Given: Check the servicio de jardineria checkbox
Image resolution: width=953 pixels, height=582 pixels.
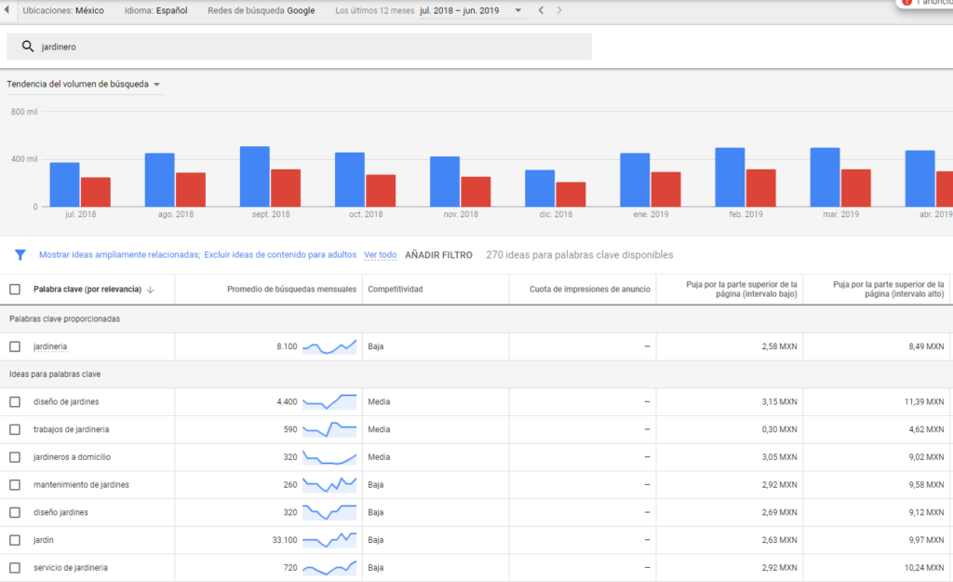Looking at the screenshot, I should click(x=15, y=568).
